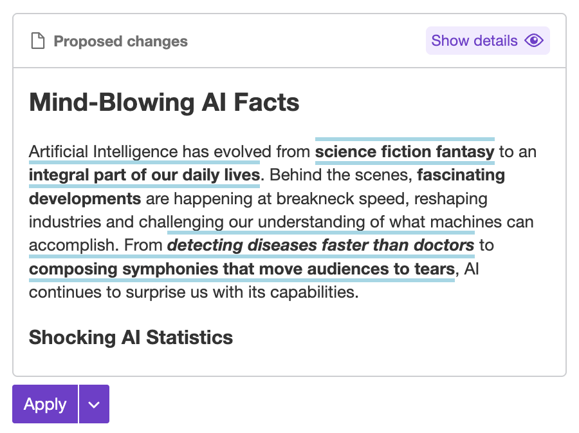
Task: Select the Shocking AI Statistics subheading
Action: coord(131,337)
